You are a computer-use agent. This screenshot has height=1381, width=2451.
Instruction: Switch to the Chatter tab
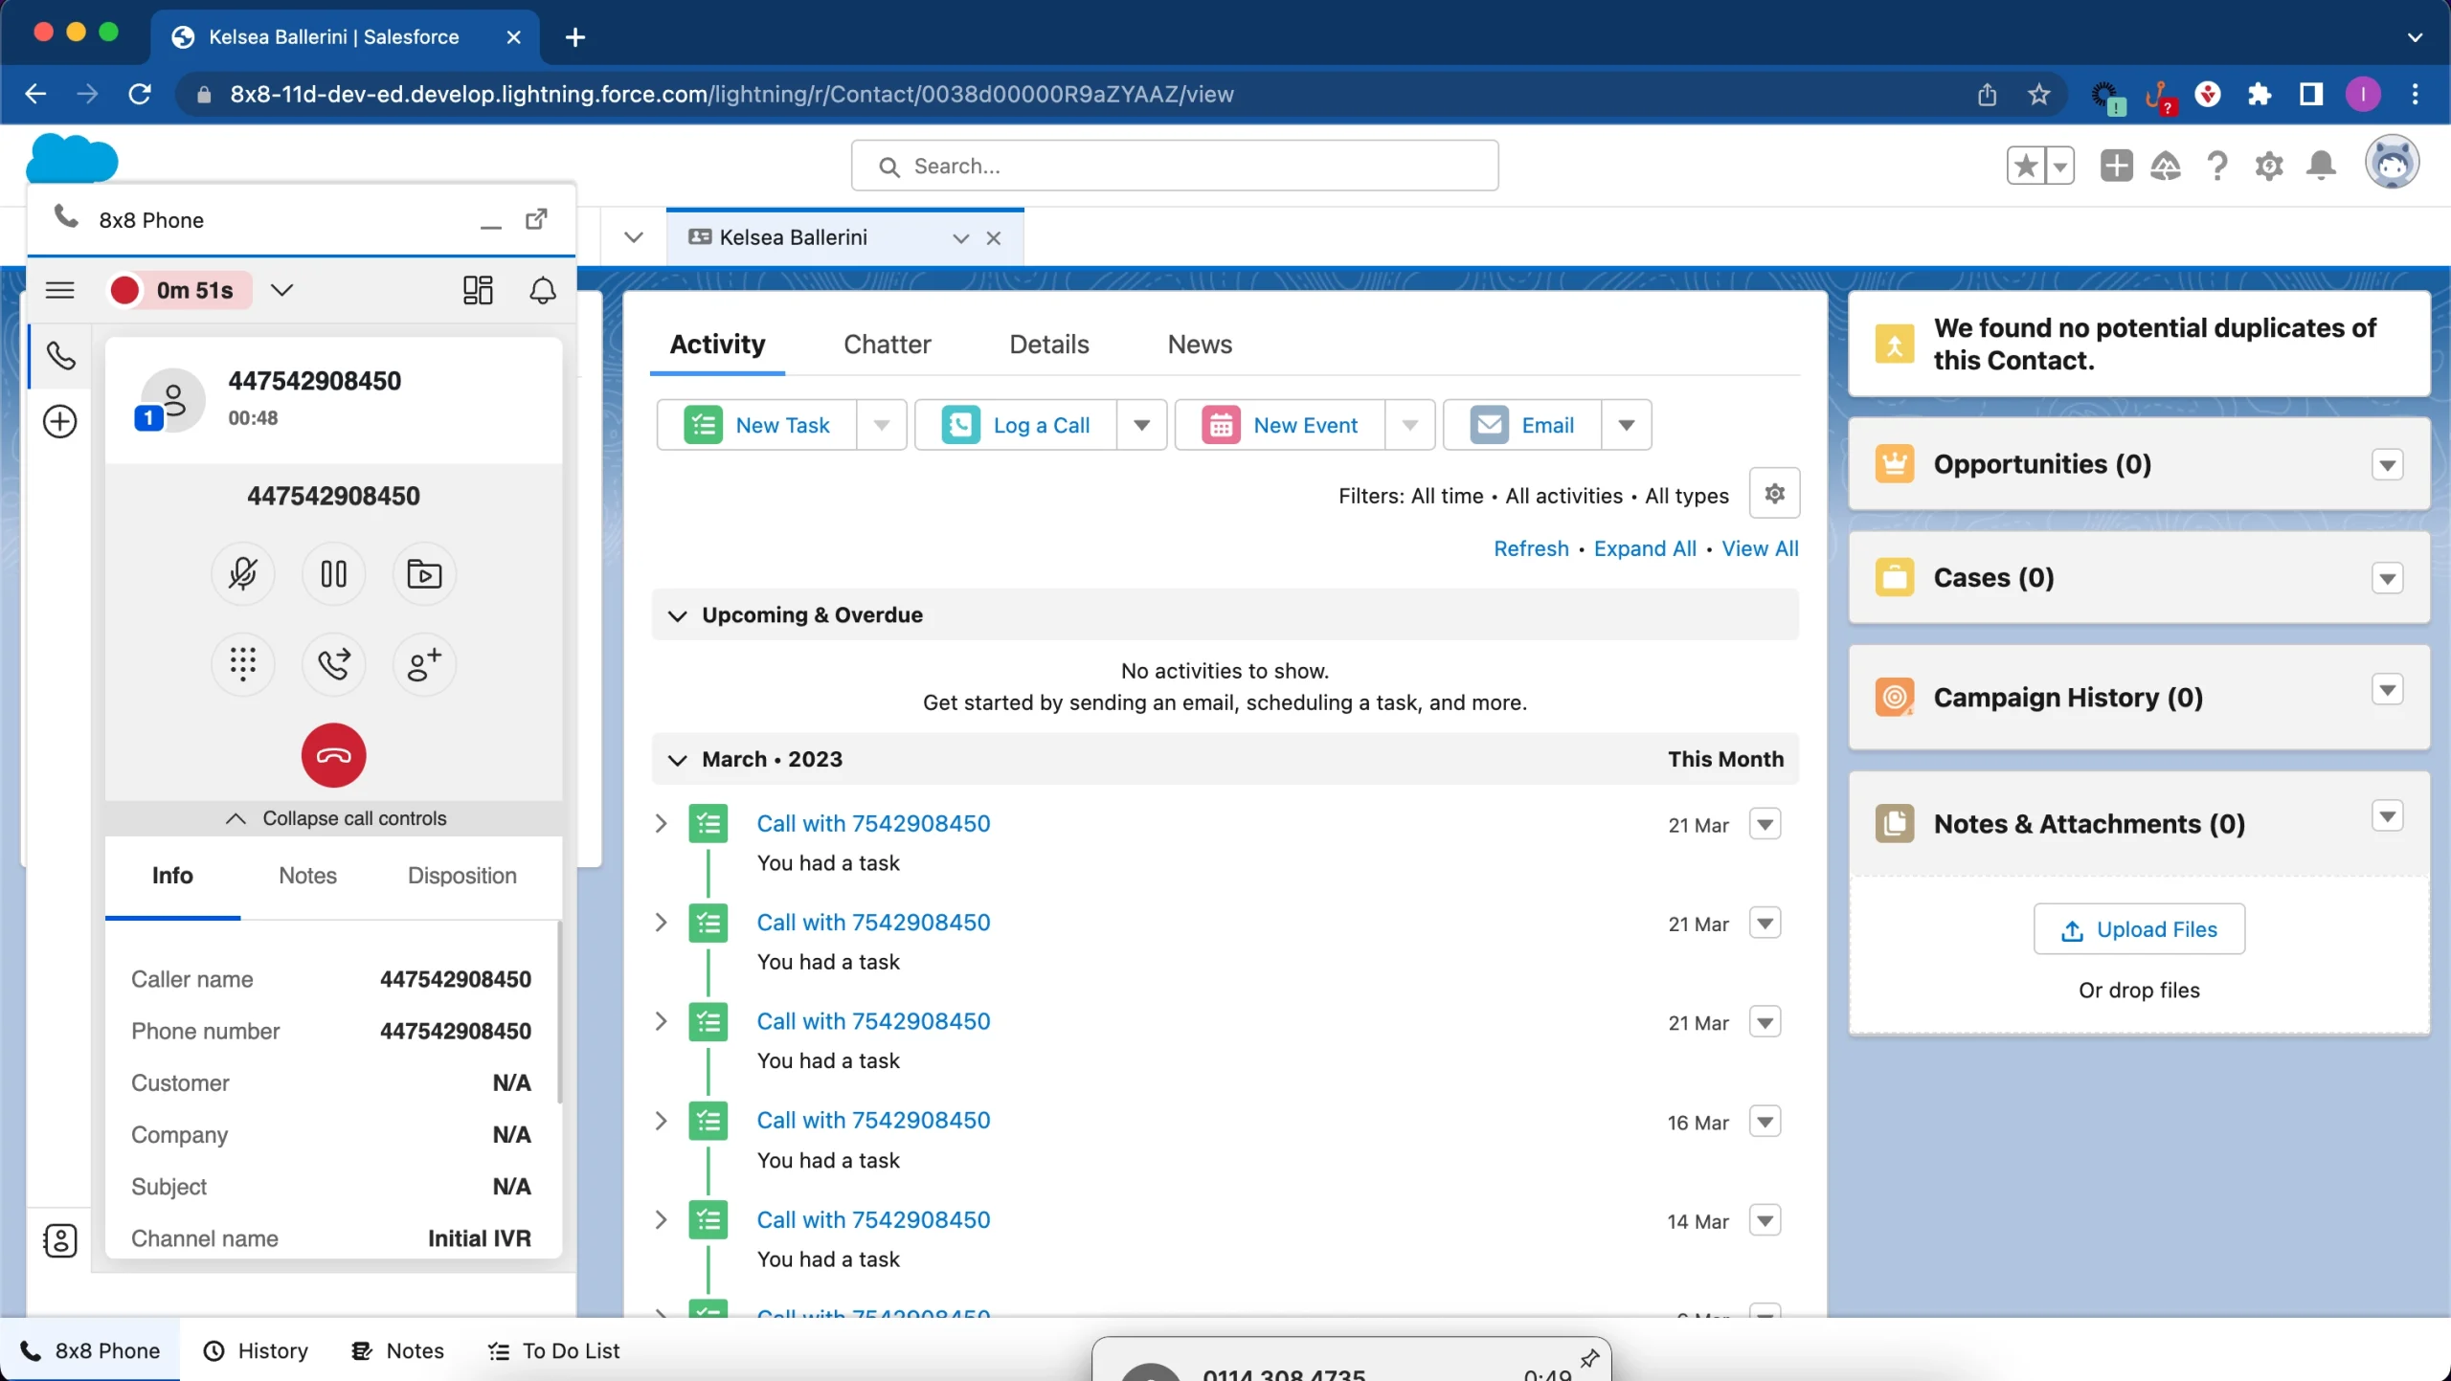(887, 345)
